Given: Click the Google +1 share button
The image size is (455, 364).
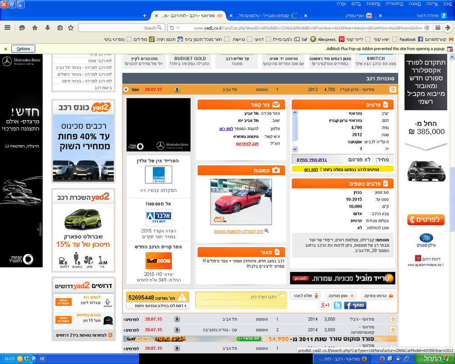Looking at the screenshot, I should pyautogui.click(x=325, y=305).
